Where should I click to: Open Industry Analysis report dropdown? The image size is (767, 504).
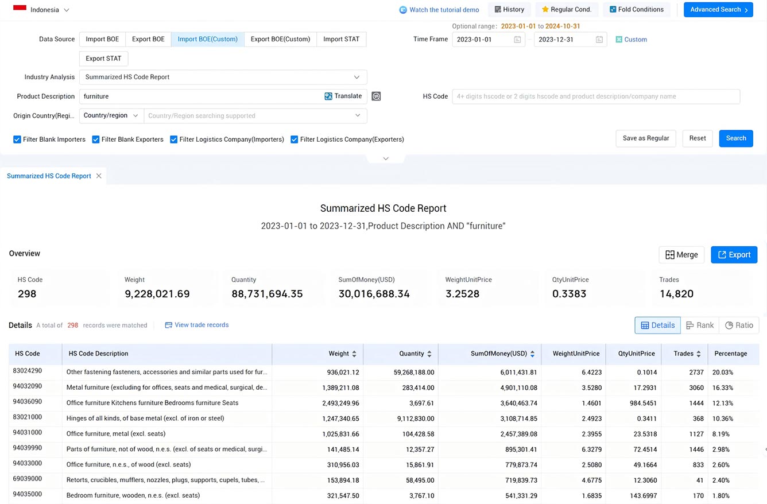(x=223, y=77)
